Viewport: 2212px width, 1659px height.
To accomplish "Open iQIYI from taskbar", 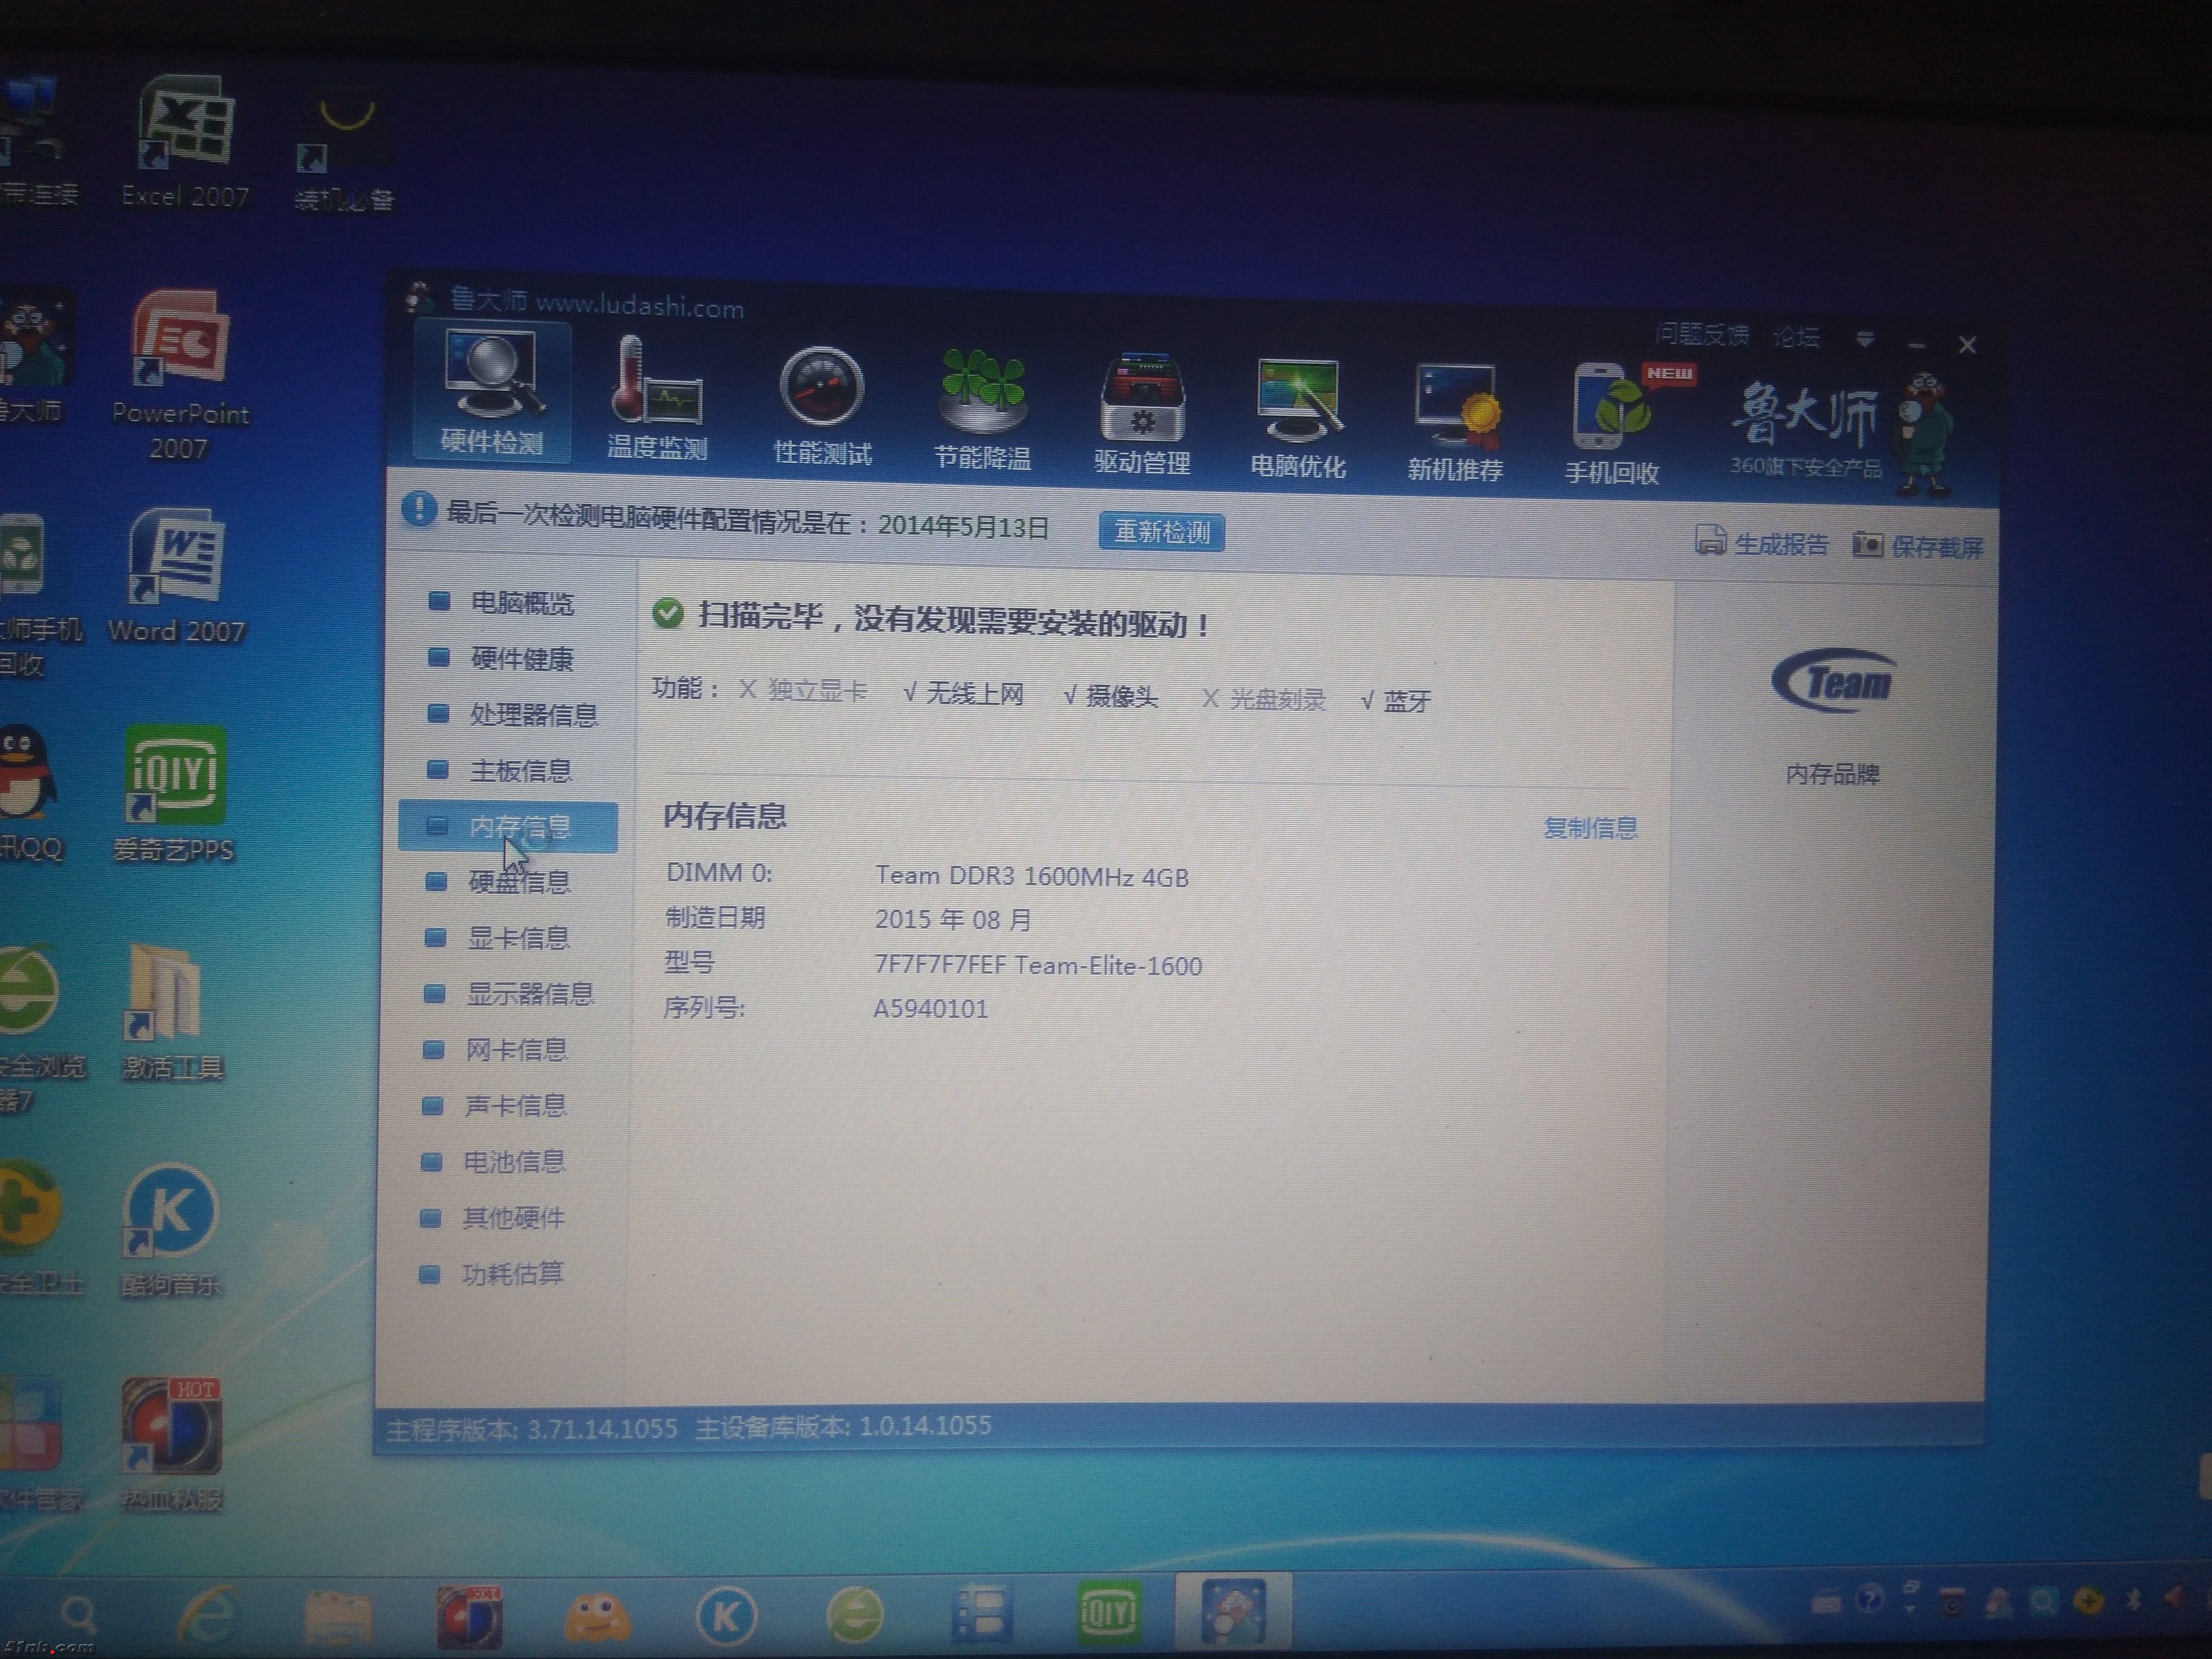I will pyautogui.click(x=1108, y=1612).
